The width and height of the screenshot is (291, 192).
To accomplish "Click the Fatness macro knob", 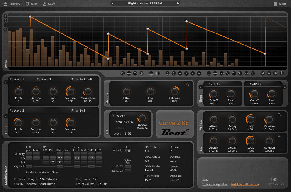I will pyautogui.click(x=174, y=91).
